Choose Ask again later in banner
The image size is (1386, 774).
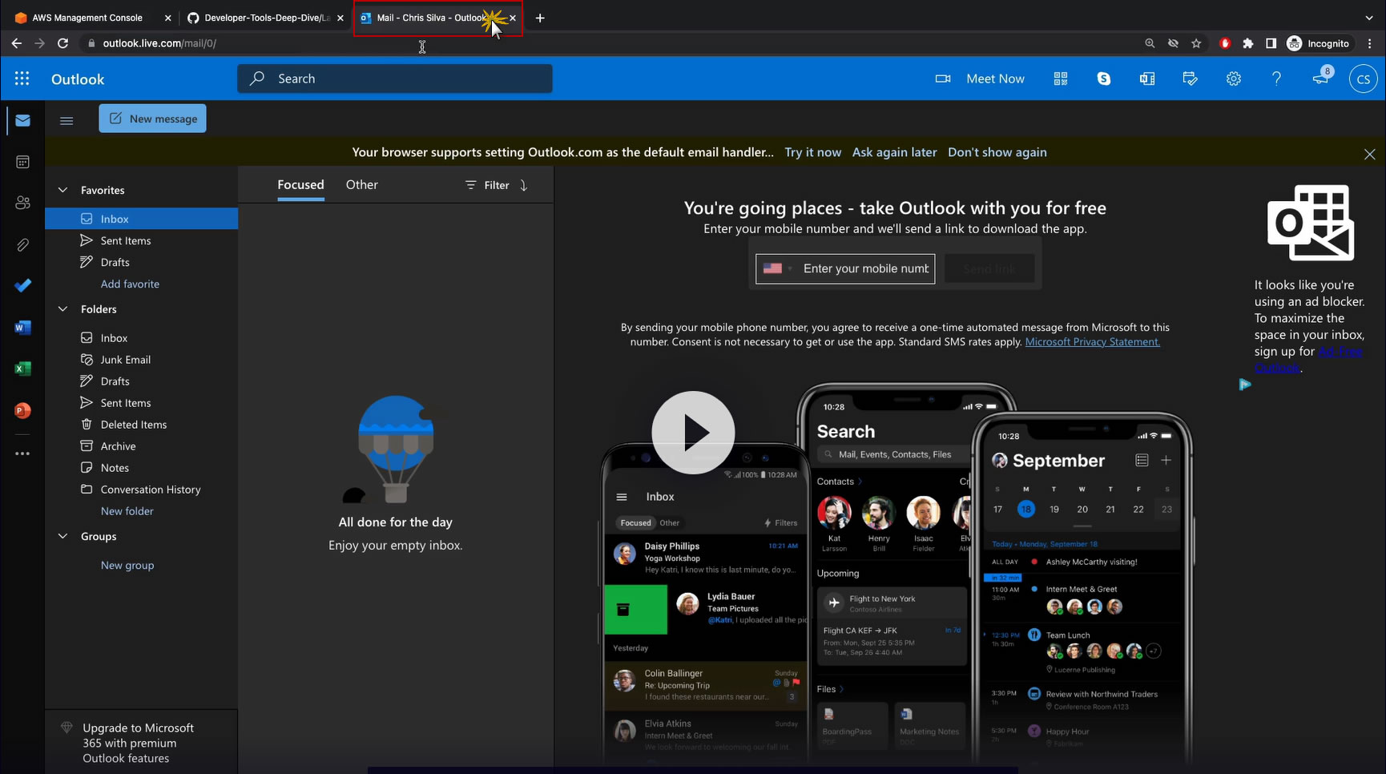[x=894, y=152]
